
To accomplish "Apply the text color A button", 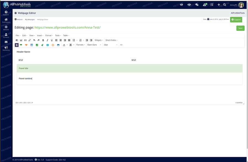I will click(64, 45).
